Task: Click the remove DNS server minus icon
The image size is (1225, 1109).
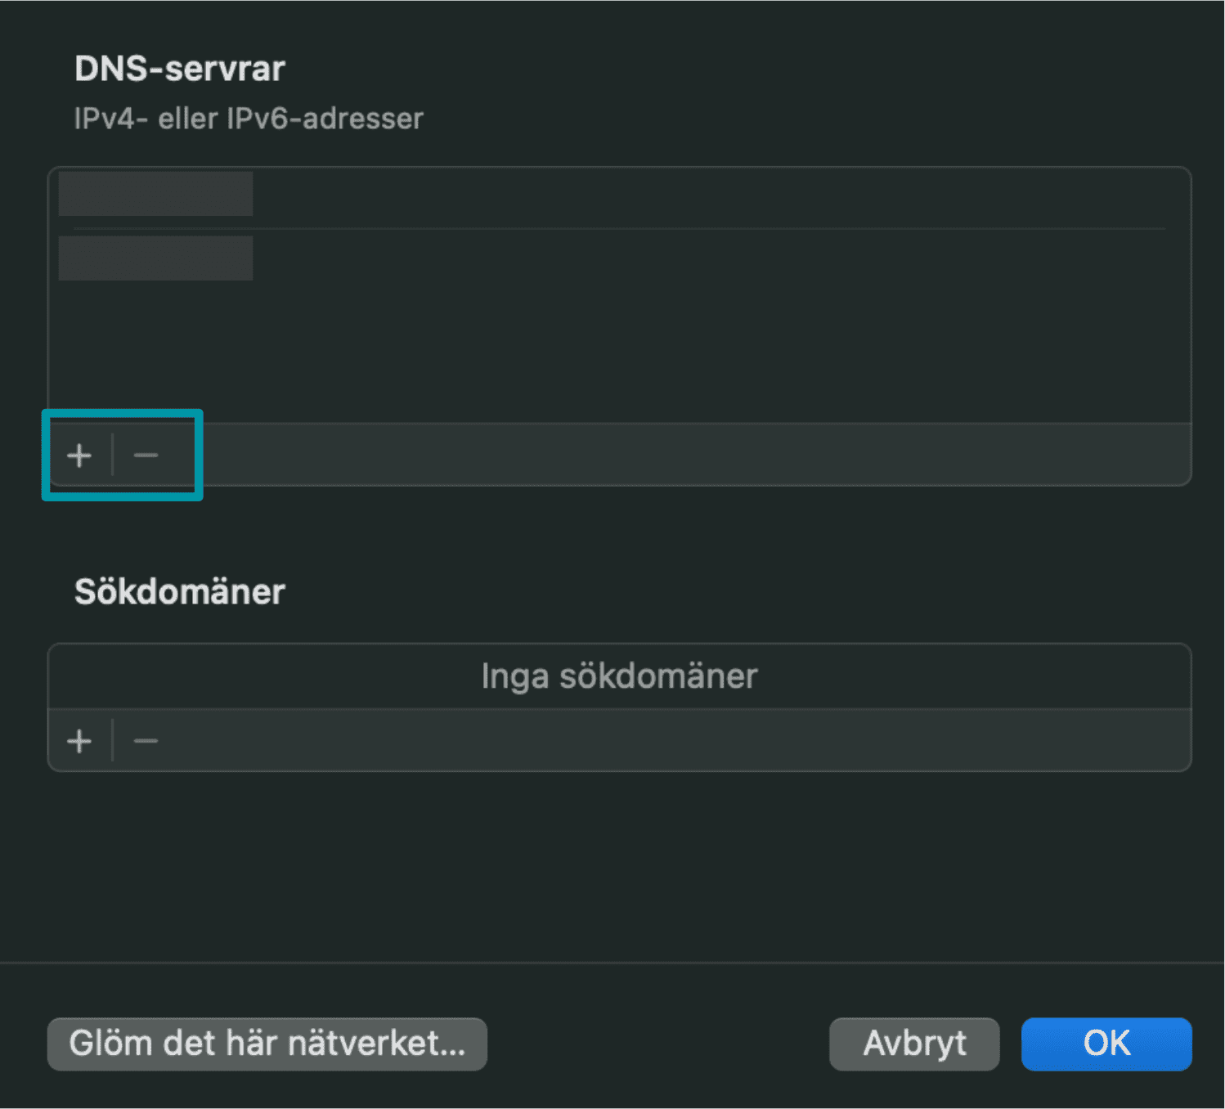Action: (146, 455)
